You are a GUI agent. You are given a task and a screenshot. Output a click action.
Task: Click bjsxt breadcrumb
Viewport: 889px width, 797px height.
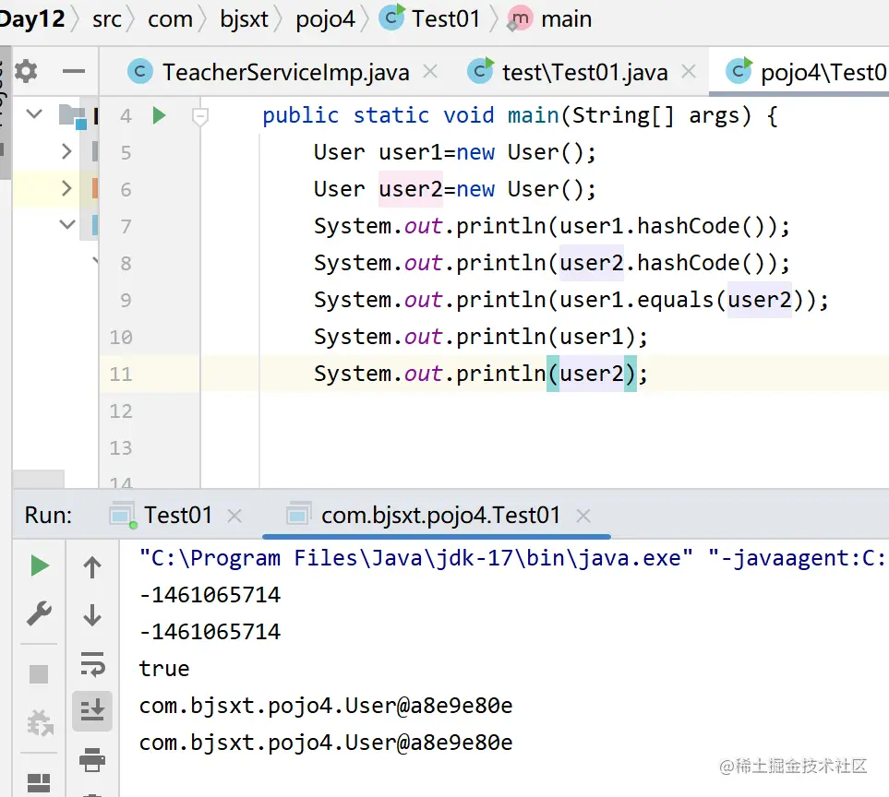[244, 19]
